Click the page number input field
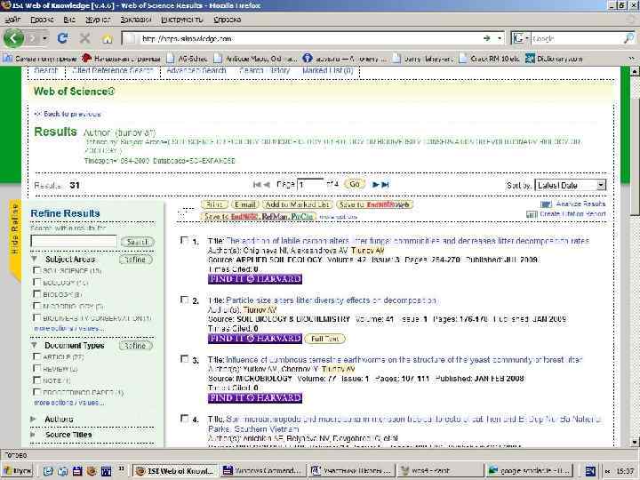 [310, 185]
